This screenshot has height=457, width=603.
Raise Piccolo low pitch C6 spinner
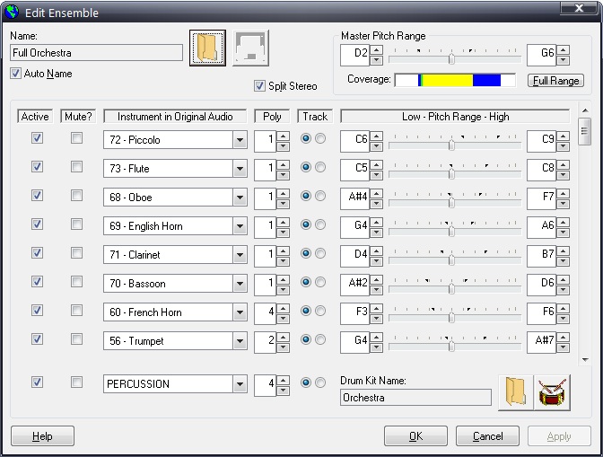click(x=377, y=135)
